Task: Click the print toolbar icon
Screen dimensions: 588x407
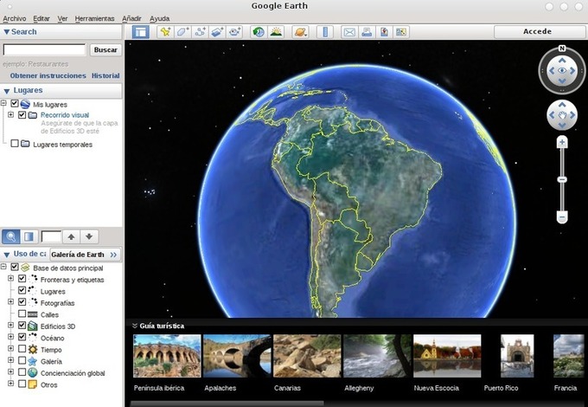Action: 367,32
